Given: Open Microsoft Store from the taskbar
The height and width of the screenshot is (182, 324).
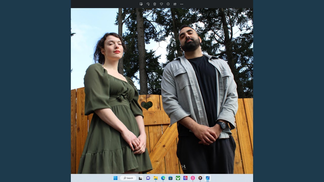Looking at the screenshot, I should [x=170, y=178].
